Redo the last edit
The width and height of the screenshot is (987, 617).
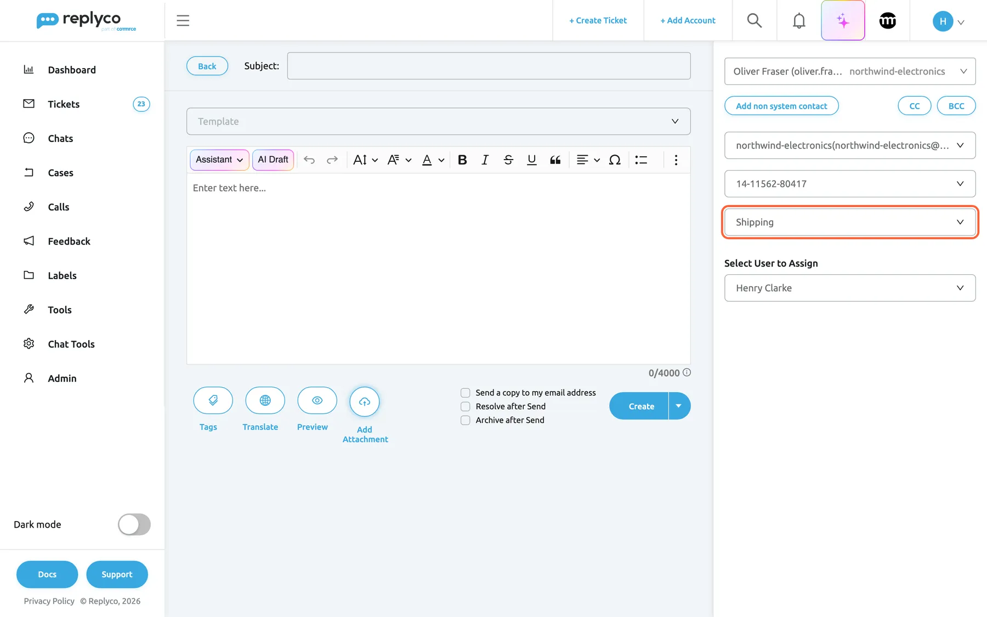332,160
